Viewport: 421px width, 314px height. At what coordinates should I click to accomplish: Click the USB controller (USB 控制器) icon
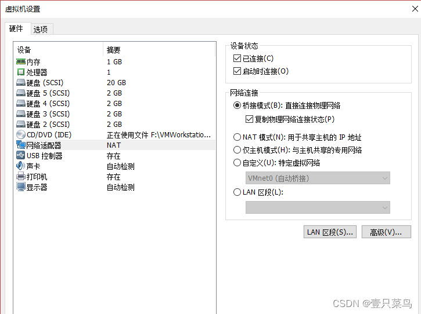pos(21,155)
